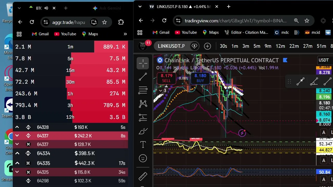Open the Gmail bookmark in TradingView window
Screen dimensions: 333x187
161,32
